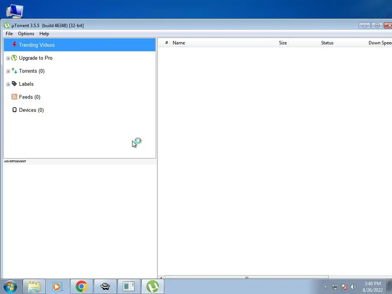This screenshot has height=294, width=392.
Task: Click the Computer desktop icon
Action: click(15, 11)
